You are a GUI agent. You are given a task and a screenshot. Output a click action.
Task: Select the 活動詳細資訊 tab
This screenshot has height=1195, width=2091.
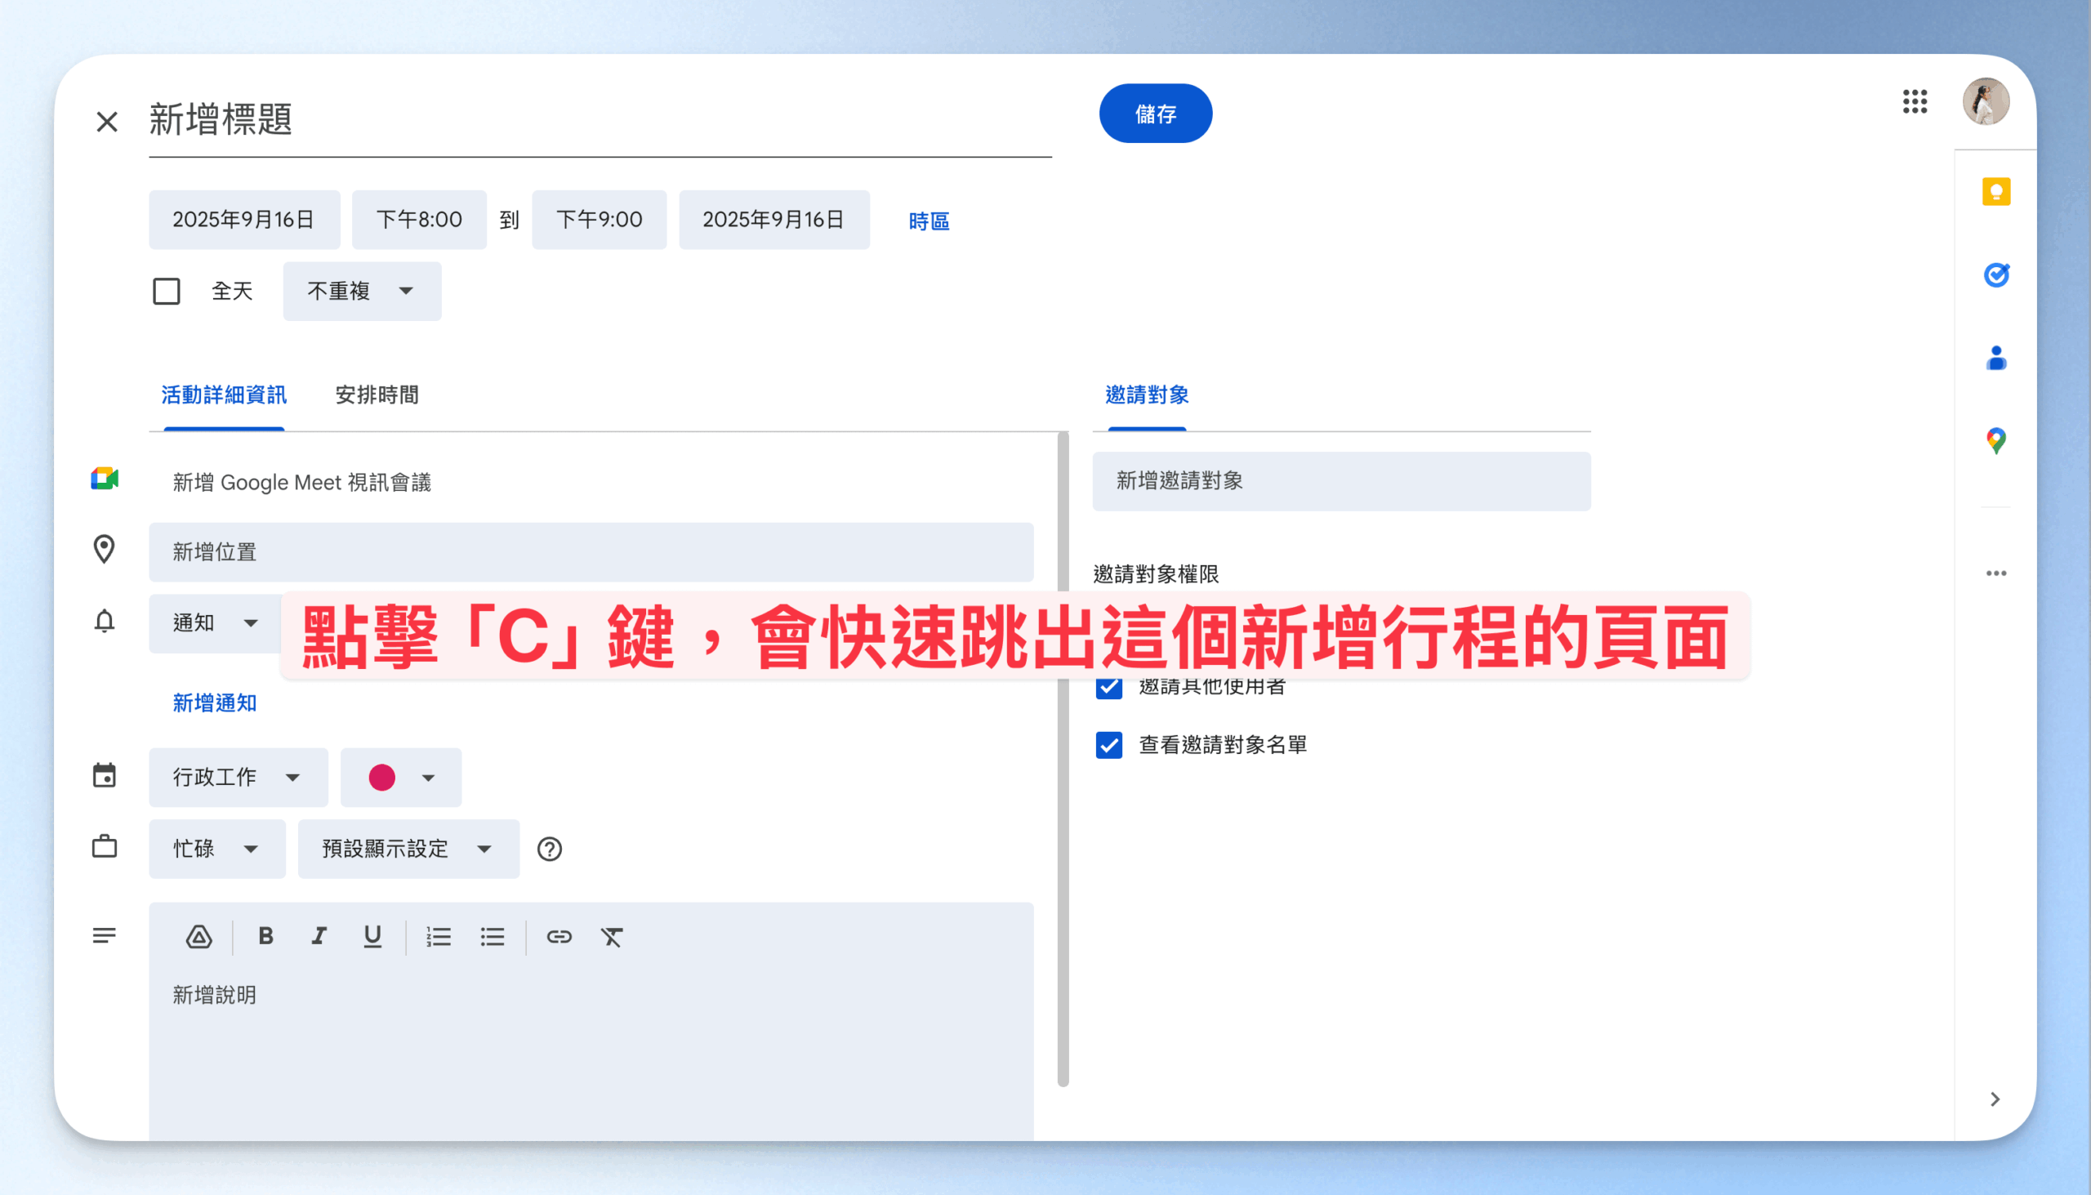(x=224, y=395)
